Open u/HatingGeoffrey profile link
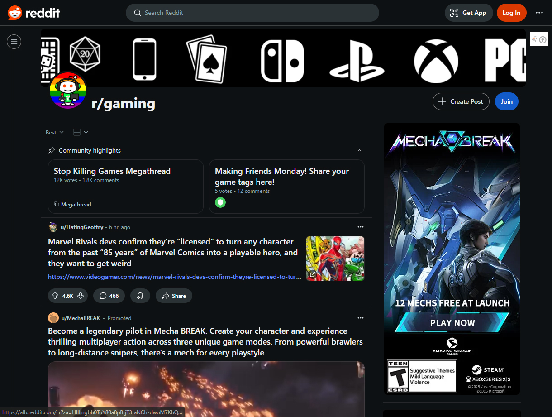 pyautogui.click(x=82, y=227)
